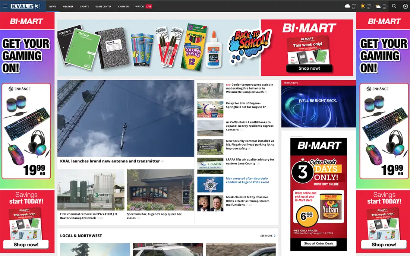Click the landfill landscape thumbnail

click(210, 128)
